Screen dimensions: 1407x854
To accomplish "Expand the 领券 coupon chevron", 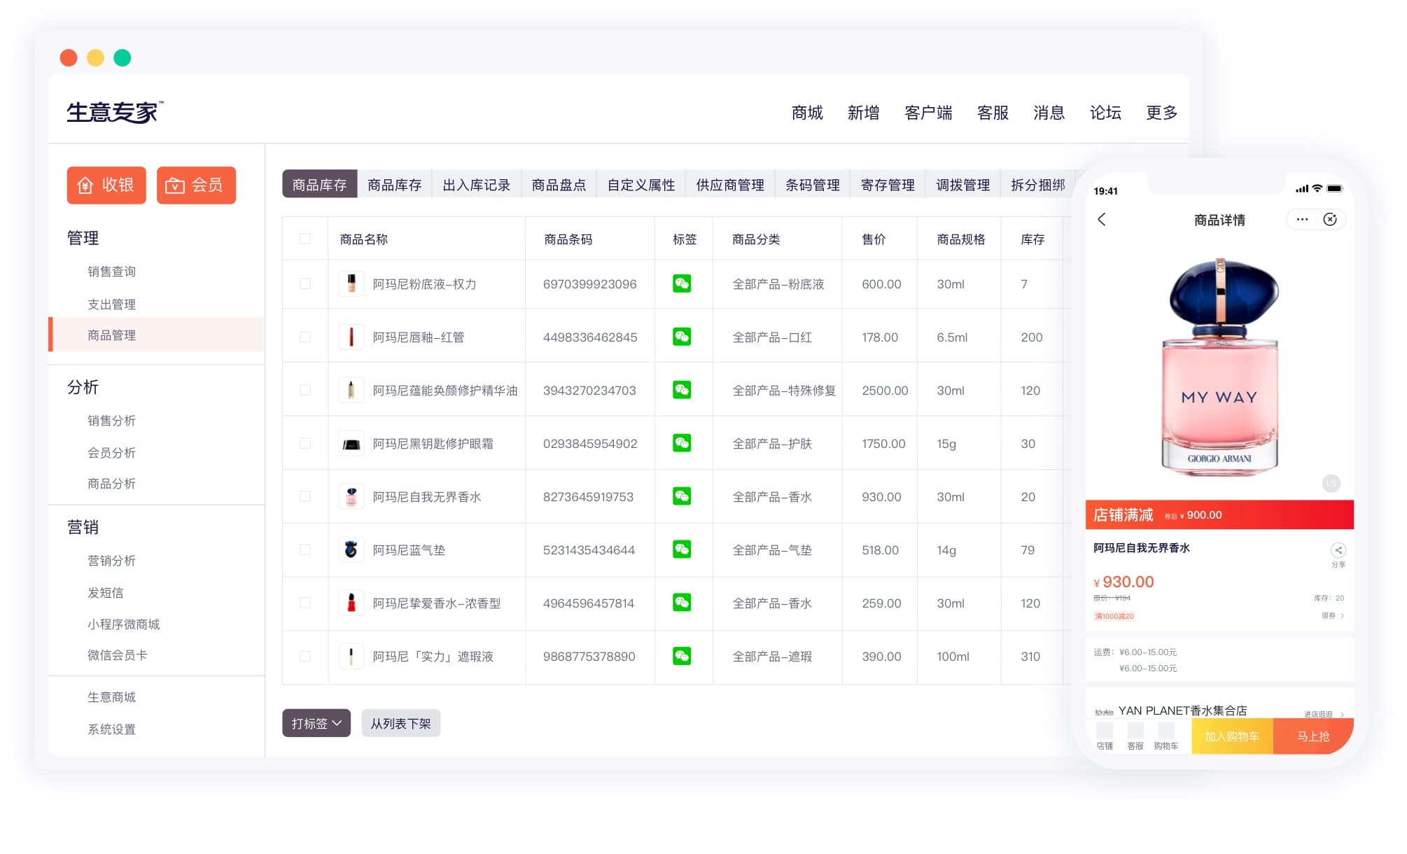I will [x=1340, y=616].
